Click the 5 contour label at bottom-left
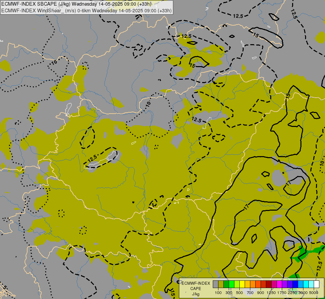The image size is (325, 299). [x=5, y=288]
